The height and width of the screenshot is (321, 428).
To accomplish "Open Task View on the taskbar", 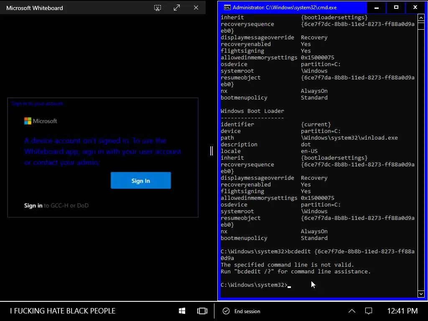I will [x=202, y=311].
